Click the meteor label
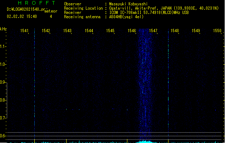The height and width of the screenshot is (143, 225). 51,11
